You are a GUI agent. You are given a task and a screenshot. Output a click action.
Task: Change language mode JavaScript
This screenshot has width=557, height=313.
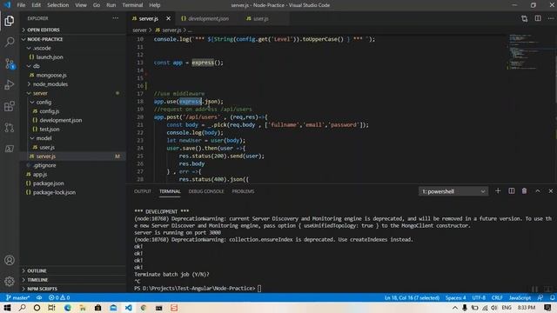point(520,297)
